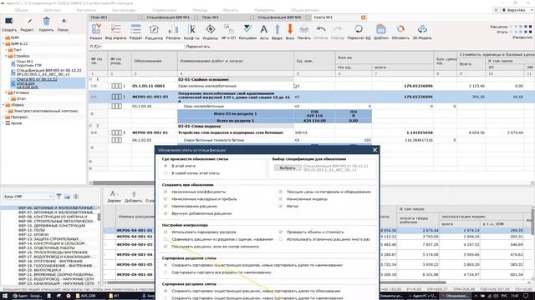Toggle checkbox 'Начисленные индексы'
This screenshot has width=535, height=300.
coord(281,199)
